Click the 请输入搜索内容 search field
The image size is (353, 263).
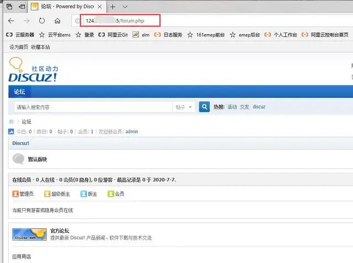pos(93,107)
